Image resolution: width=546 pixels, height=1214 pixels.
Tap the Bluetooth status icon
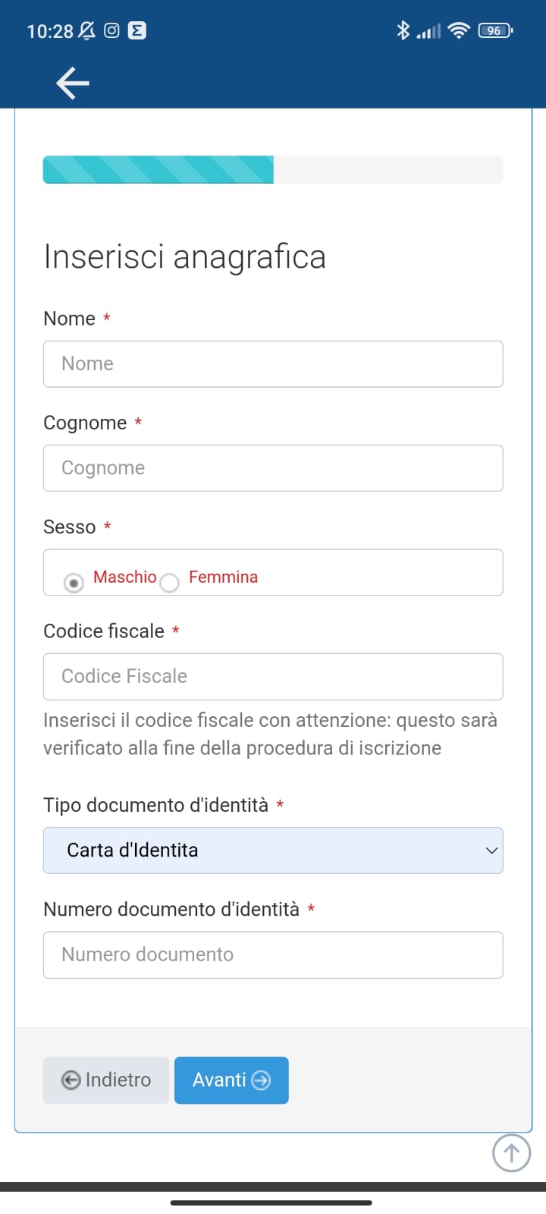tap(403, 30)
